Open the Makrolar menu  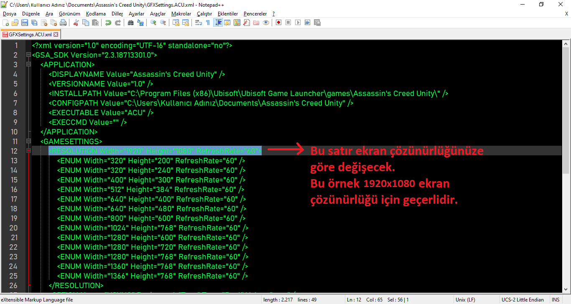click(181, 14)
